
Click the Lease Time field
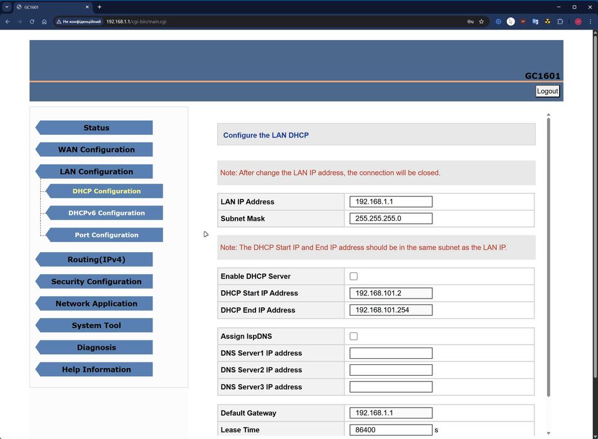click(391, 430)
